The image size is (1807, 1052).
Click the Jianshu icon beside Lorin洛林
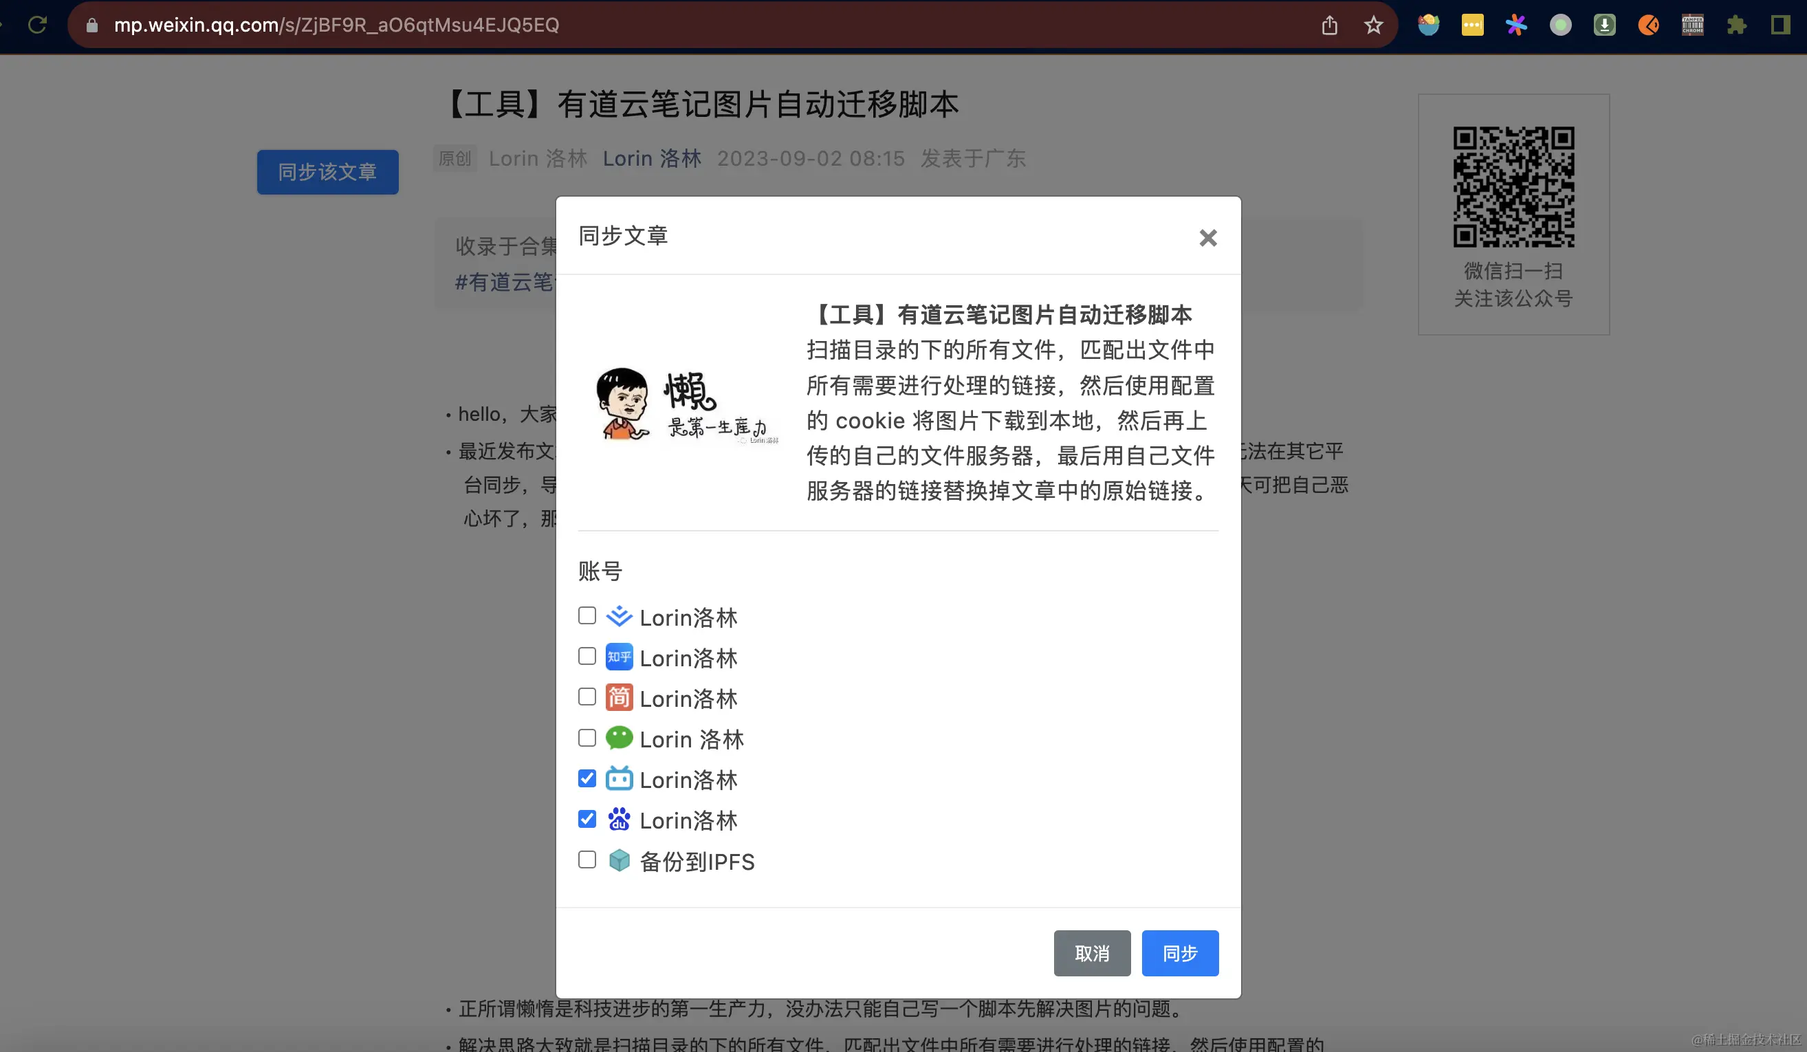tap(618, 697)
